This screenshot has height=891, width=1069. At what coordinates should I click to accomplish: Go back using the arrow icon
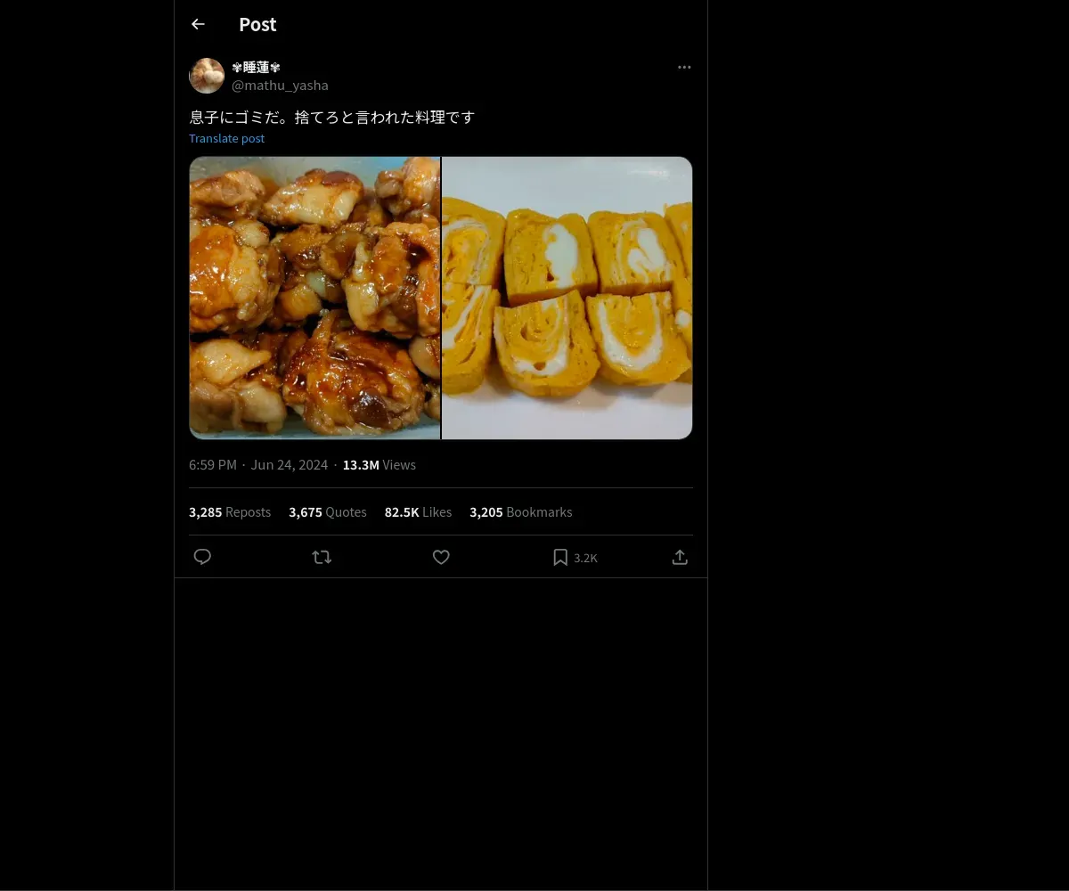pos(198,24)
